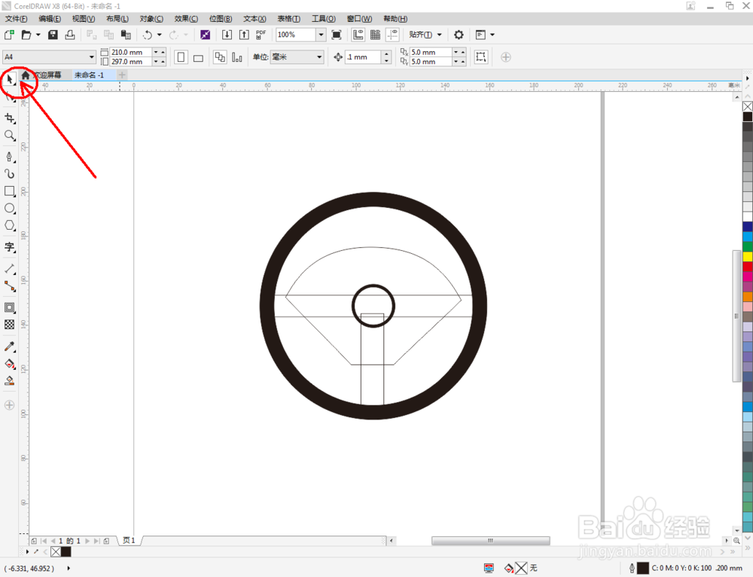Choose the no-fill swatch in palette
The width and height of the screenshot is (753, 577).
[x=748, y=107]
